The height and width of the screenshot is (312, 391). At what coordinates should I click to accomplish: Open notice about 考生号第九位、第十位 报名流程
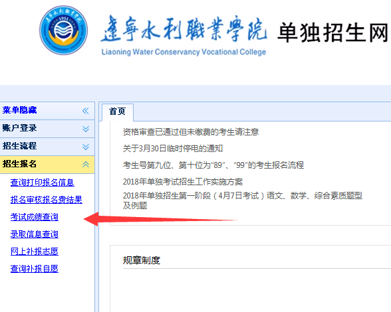coord(213,165)
